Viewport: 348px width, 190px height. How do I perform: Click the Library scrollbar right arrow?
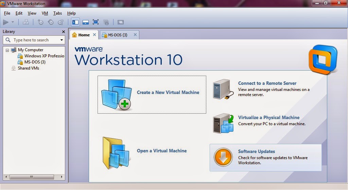(x=62, y=177)
